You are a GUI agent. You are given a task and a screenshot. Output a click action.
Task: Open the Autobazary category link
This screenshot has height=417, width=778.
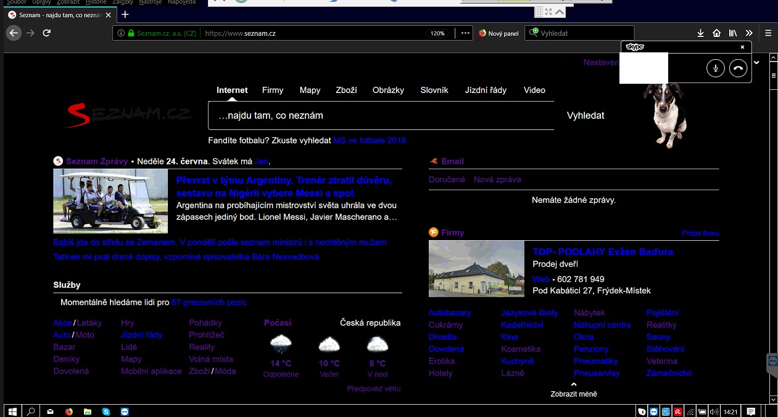click(450, 313)
